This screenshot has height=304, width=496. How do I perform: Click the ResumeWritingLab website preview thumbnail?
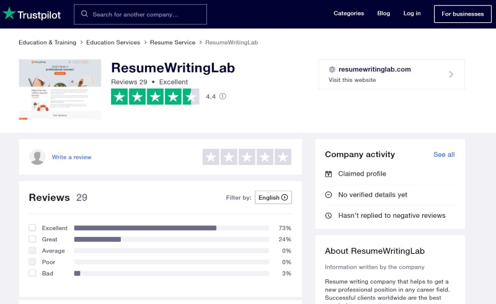click(60, 89)
